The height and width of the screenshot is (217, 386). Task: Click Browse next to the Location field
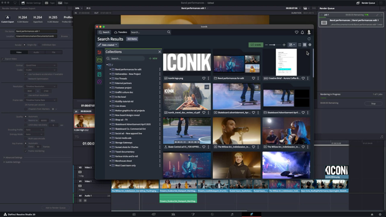pyautogui.click(x=64, y=36)
